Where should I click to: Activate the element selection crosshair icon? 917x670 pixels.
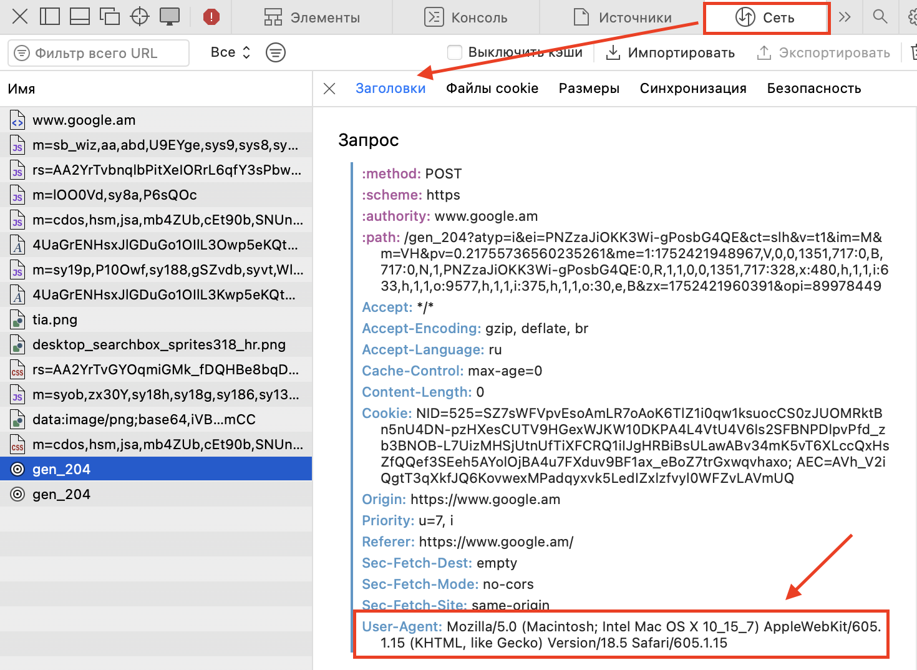(139, 17)
